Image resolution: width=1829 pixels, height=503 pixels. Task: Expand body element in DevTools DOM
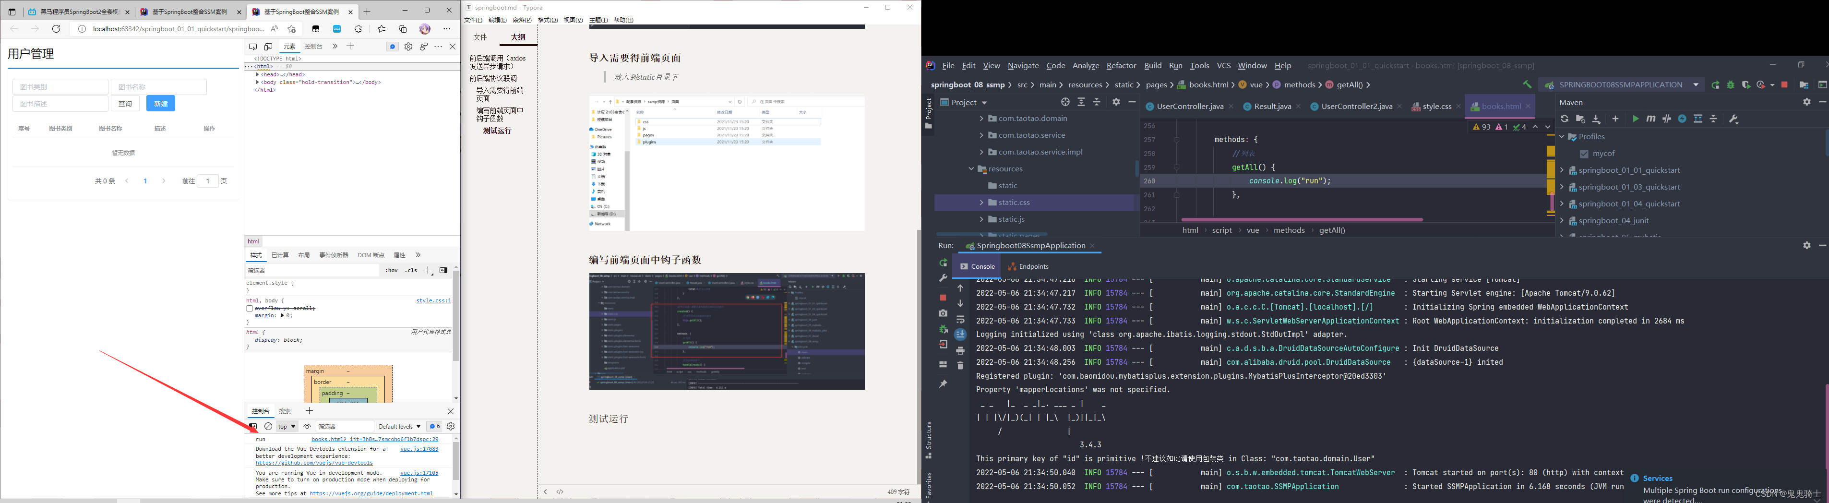257,83
